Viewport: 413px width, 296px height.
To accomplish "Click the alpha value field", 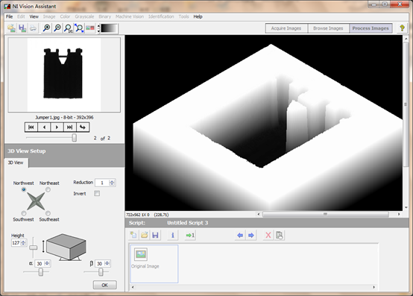I will pyautogui.click(x=40, y=263).
